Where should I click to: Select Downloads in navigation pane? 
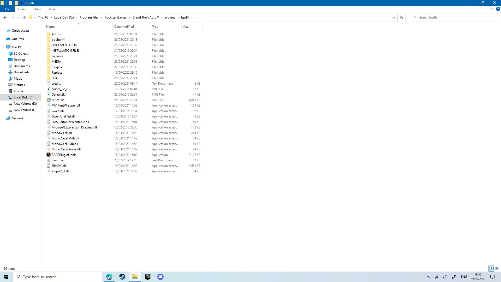(x=21, y=72)
